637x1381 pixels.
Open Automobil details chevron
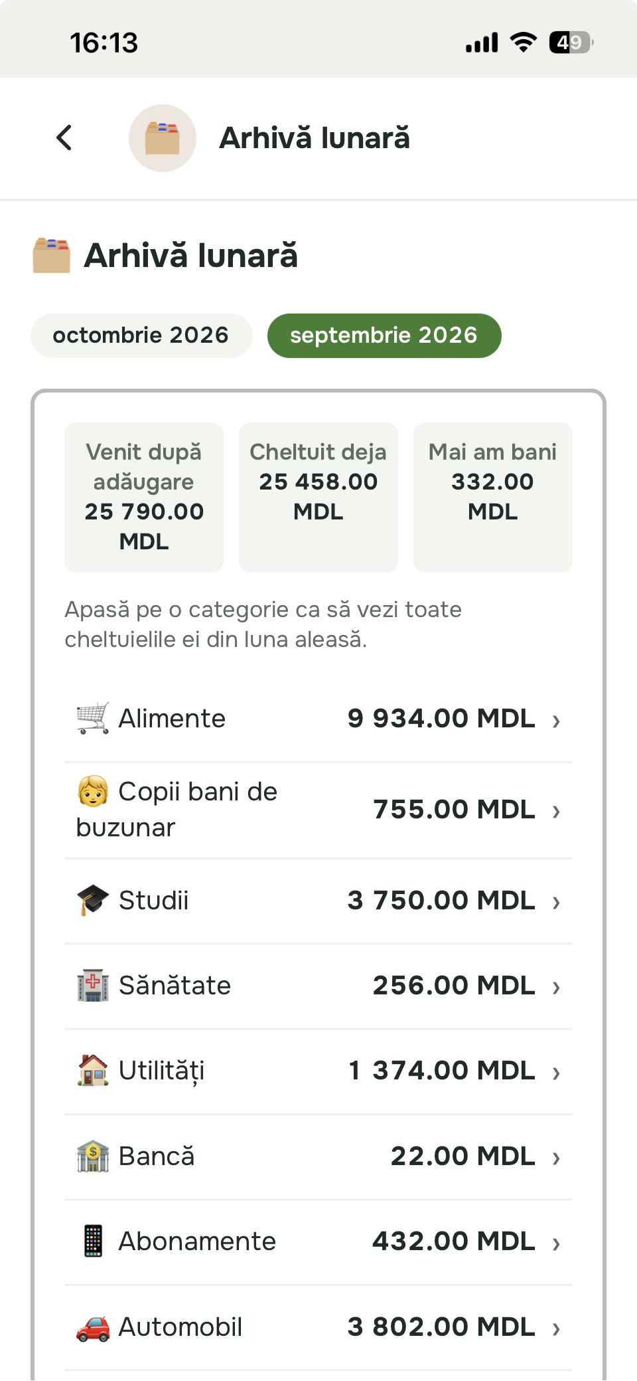pyautogui.click(x=557, y=1329)
